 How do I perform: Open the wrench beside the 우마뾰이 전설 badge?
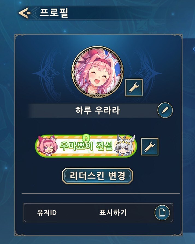click(150, 147)
